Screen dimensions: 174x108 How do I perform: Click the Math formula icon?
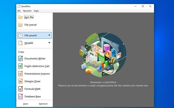(x=21, y=89)
